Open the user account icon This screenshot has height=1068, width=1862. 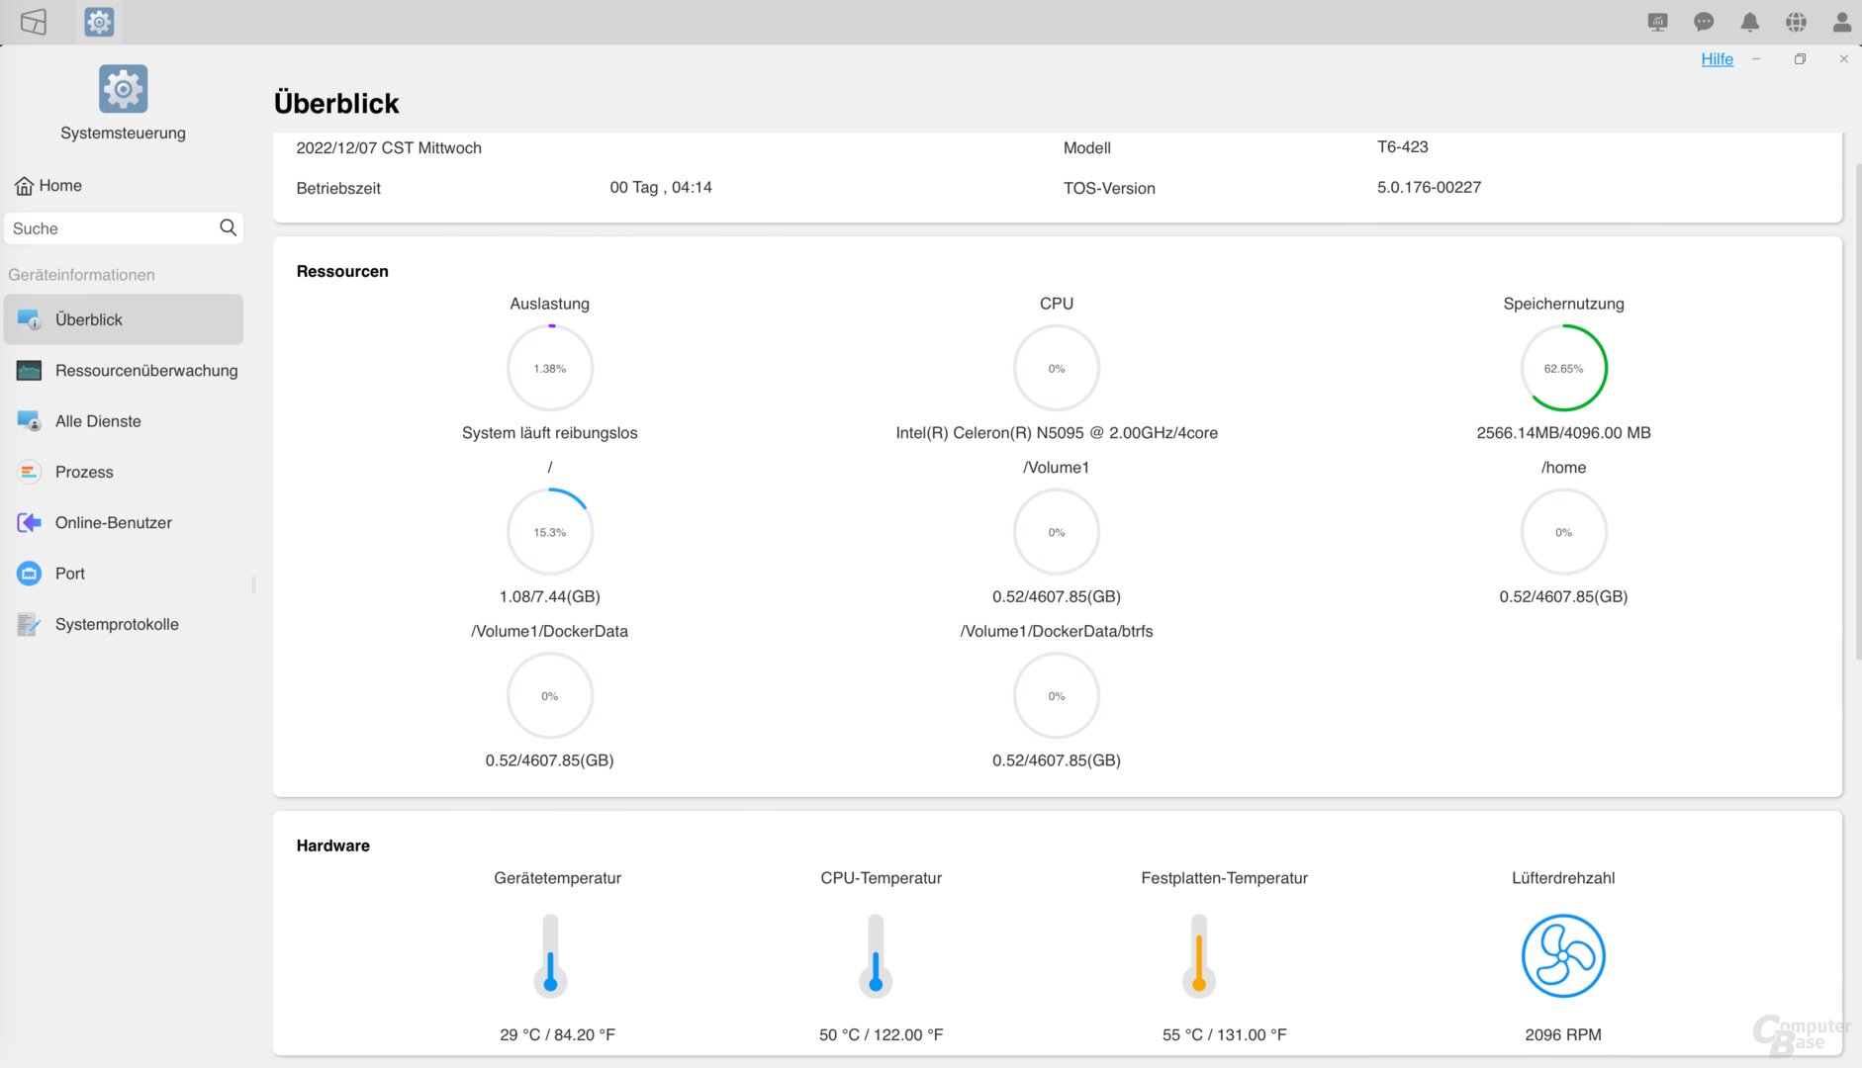click(x=1841, y=22)
